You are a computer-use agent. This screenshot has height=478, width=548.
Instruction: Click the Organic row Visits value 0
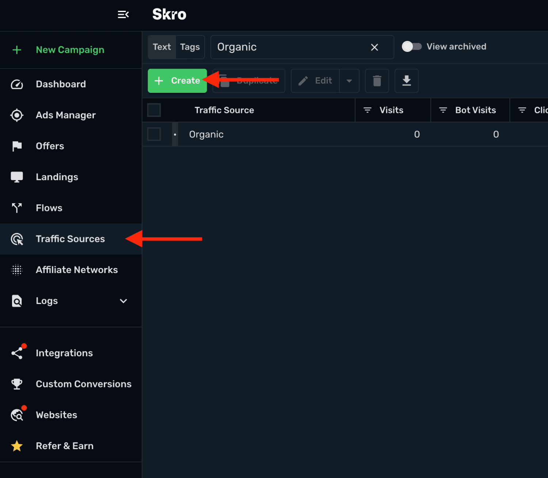click(x=417, y=134)
